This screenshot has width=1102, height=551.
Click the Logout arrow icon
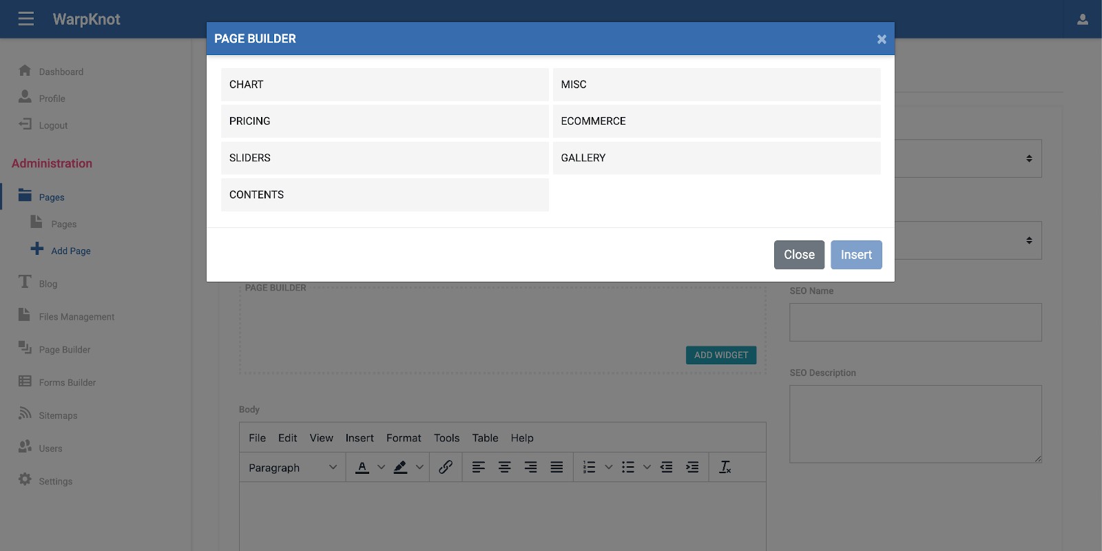(25, 124)
